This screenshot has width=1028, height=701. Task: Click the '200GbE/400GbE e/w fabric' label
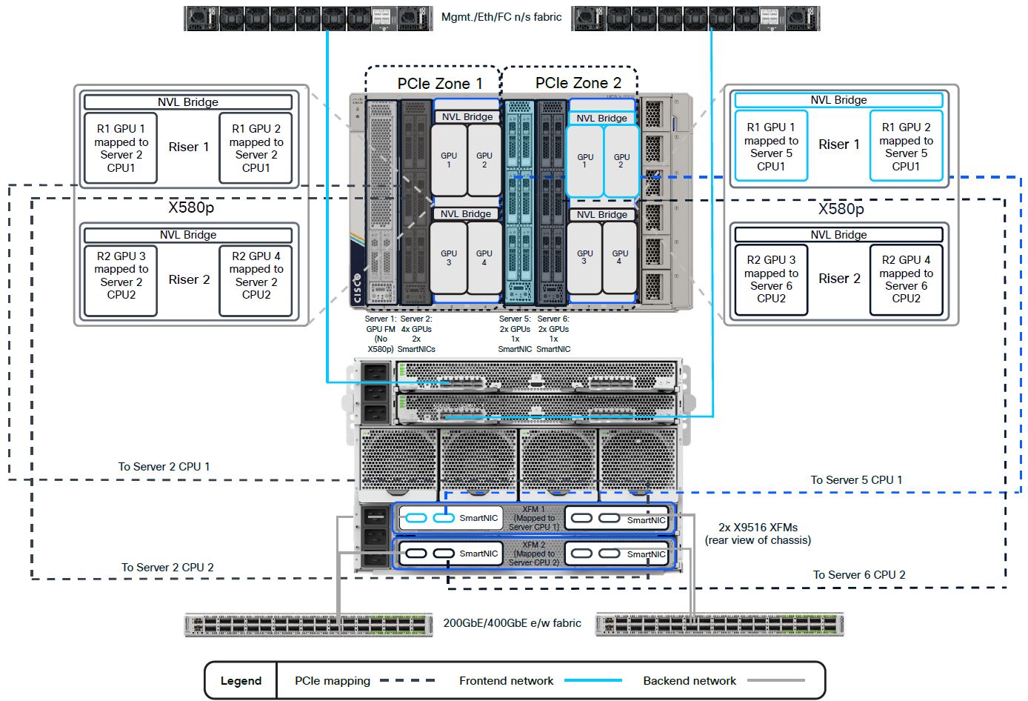tap(512, 623)
